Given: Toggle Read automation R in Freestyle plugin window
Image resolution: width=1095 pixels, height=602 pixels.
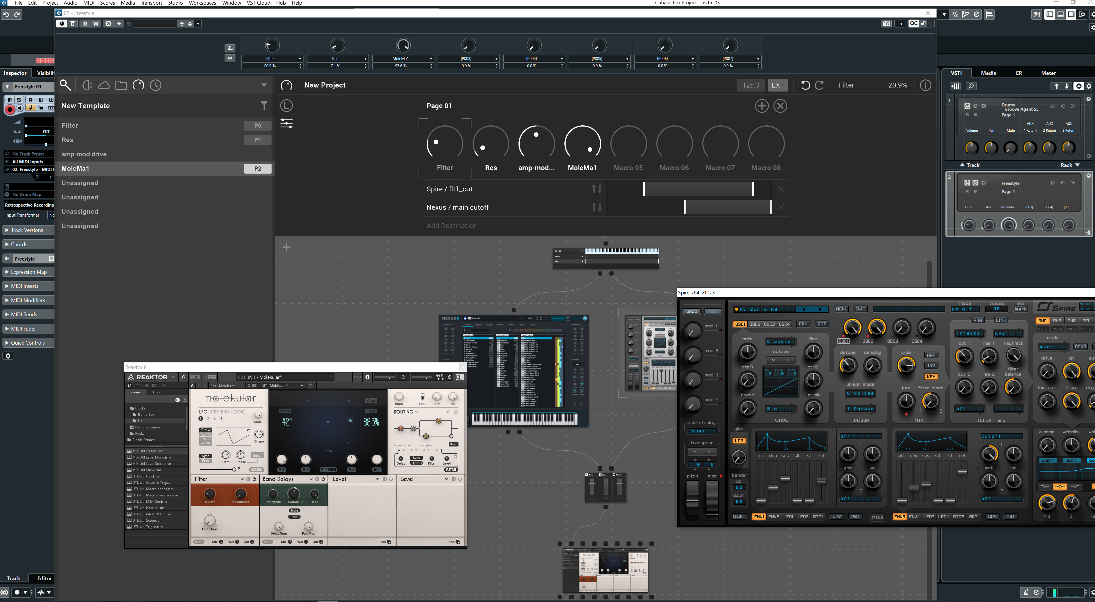Looking at the screenshot, I should pyautogui.click(x=85, y=24).
